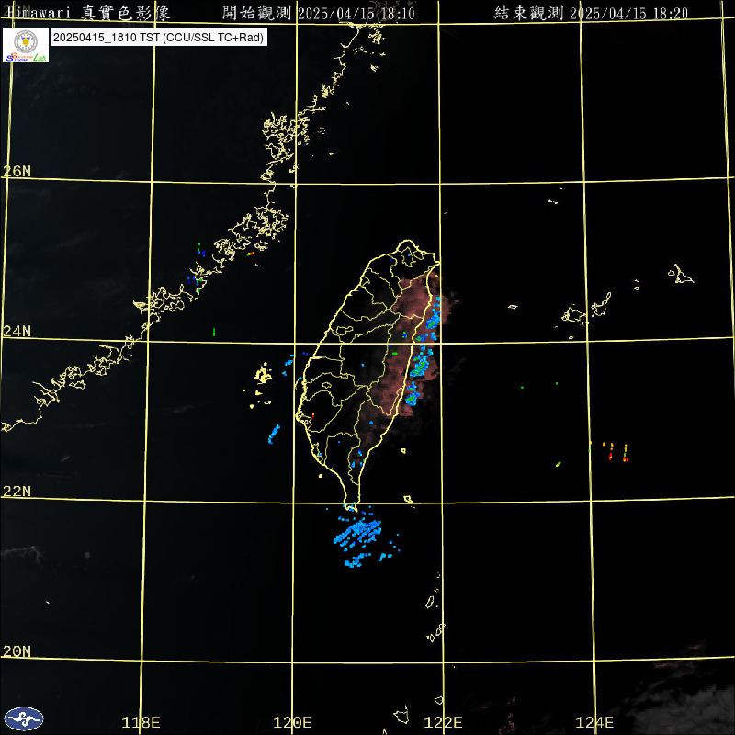The height and width of the screenshot is (735, 735).
Task: Click the 122E longitude label
Action: pyautogui.click(x=446, y=722)
